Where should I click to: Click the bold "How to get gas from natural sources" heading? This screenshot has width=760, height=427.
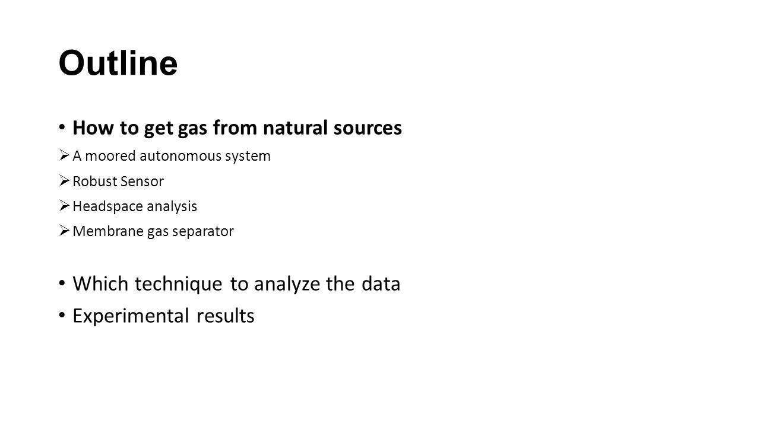pyautogui.click(x=237, y=128)
